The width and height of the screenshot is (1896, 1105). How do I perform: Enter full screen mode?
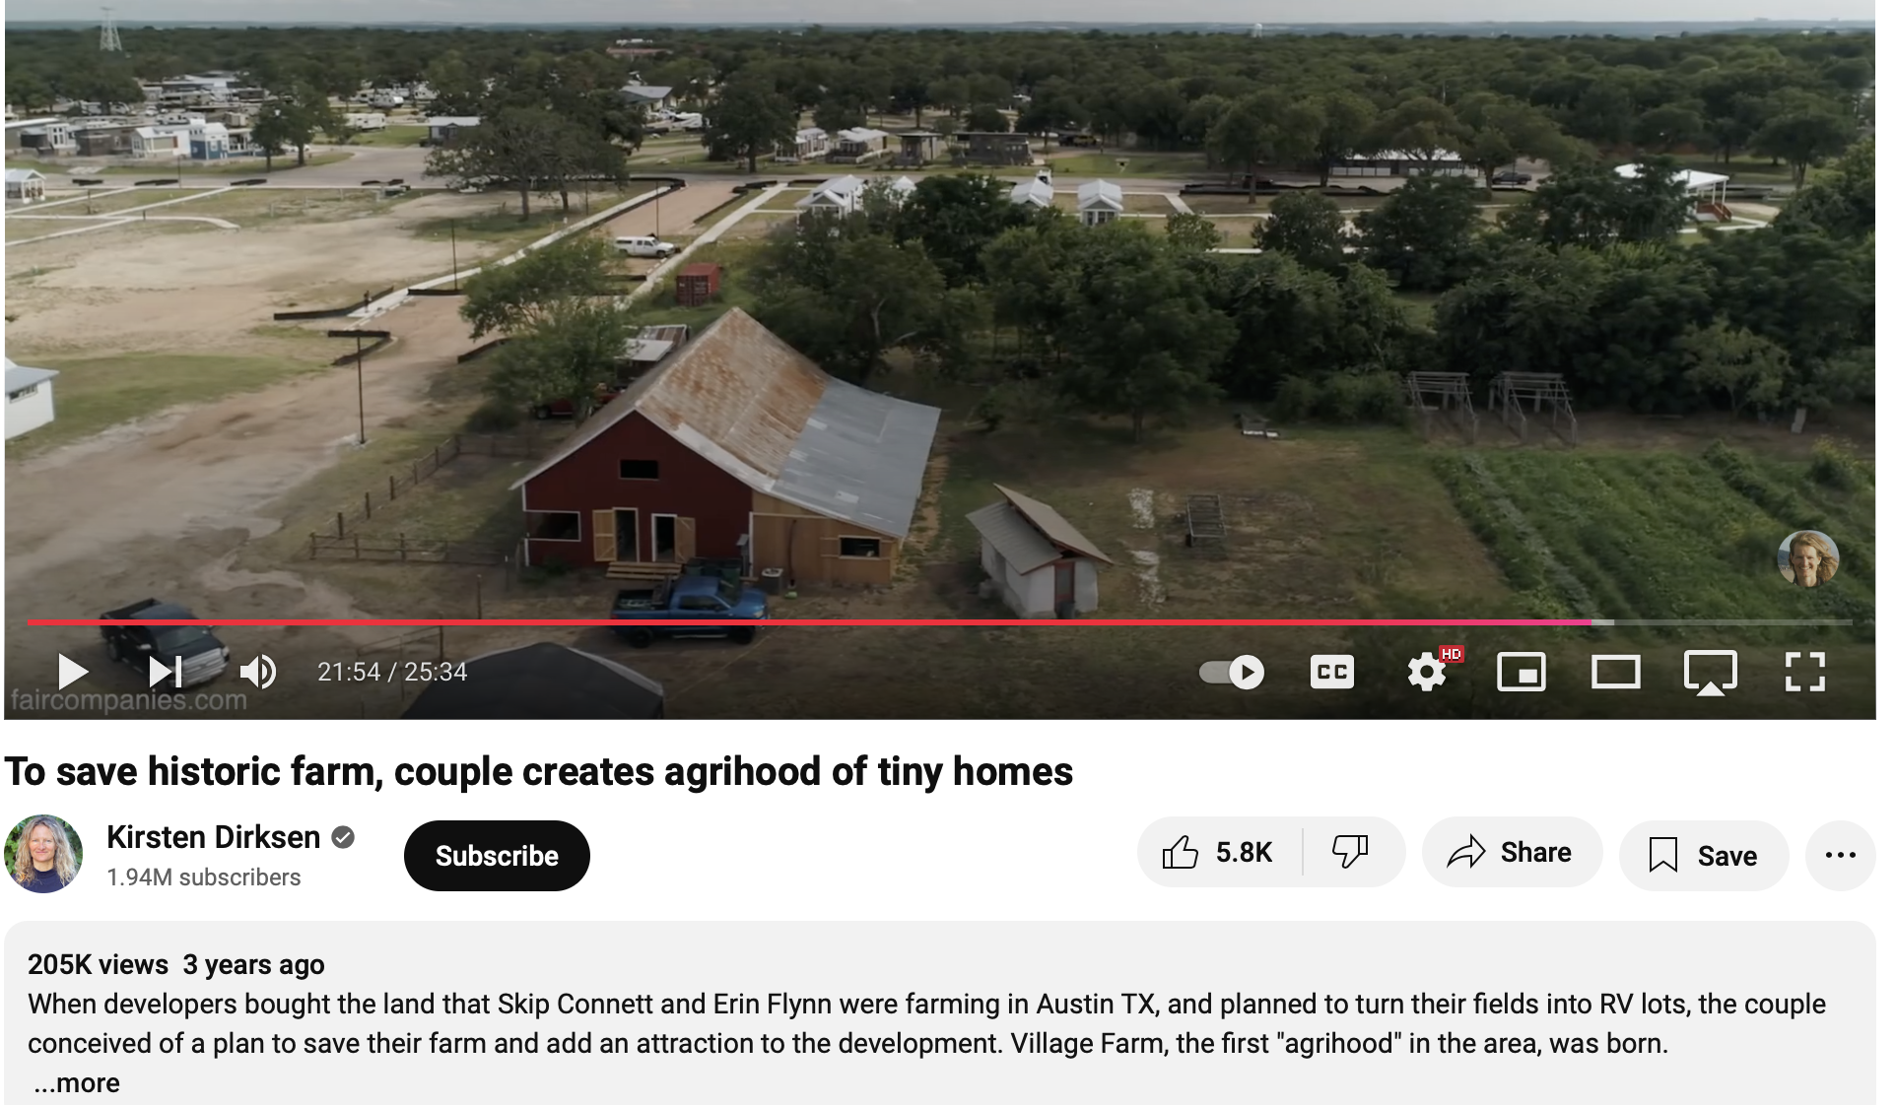click(x=1805, y=672)
